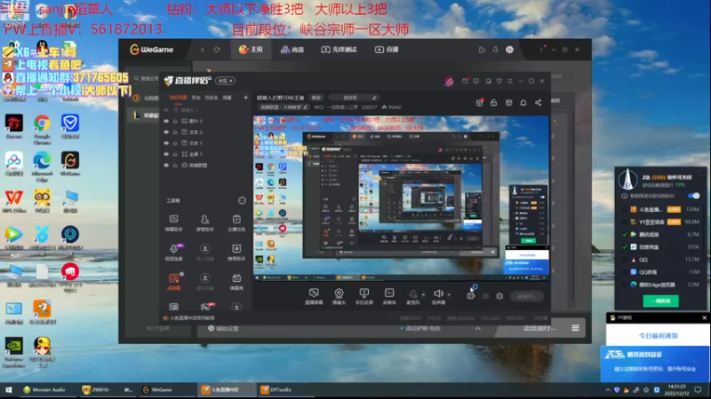
Task: Switch to WeGame 先锋测试 tab
Action: tap(340, 50)
